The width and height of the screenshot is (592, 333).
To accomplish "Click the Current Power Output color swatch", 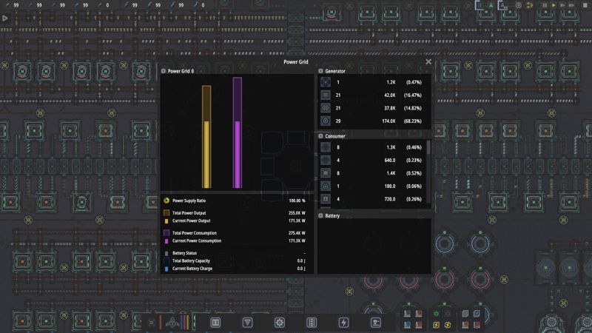I will tap(166, 221).
